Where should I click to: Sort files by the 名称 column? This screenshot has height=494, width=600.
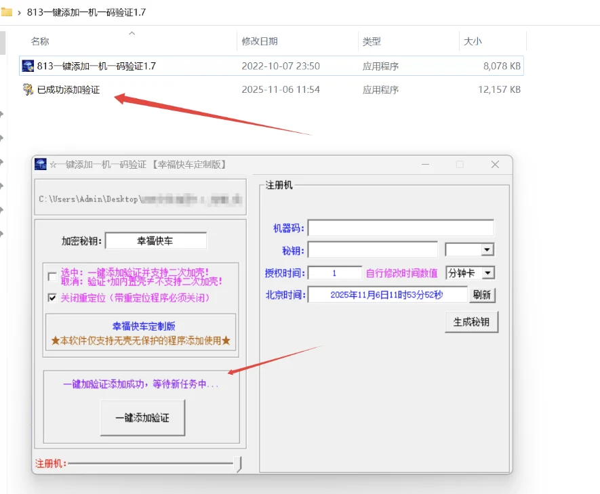pyautogui.click(x=39, y=41)
